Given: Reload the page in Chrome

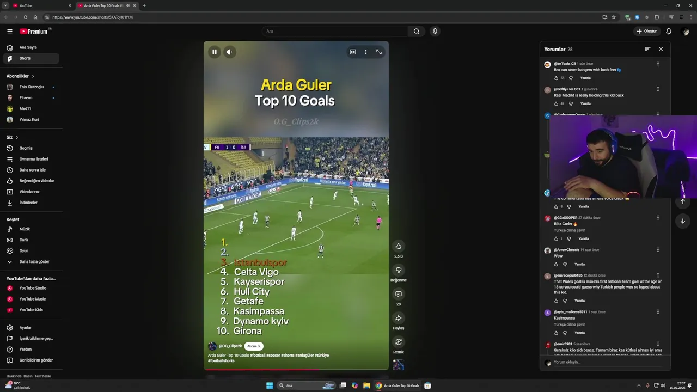Looking at the screenshot, I should pos(26,17).
